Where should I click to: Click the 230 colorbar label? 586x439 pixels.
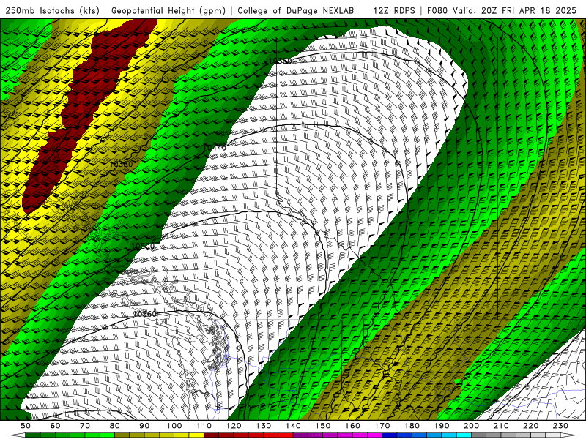560,426
